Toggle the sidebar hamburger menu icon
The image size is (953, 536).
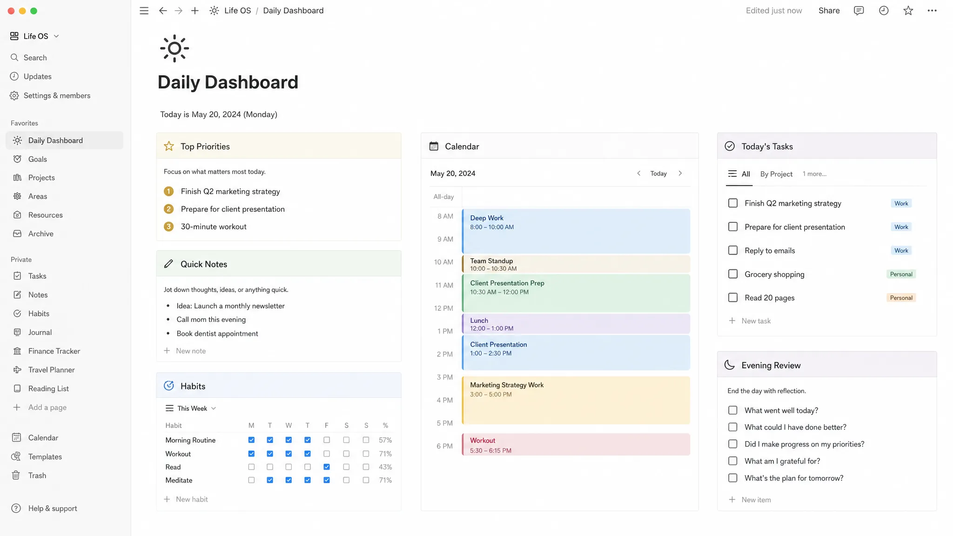pyautogui.click(x=144, y=11)
